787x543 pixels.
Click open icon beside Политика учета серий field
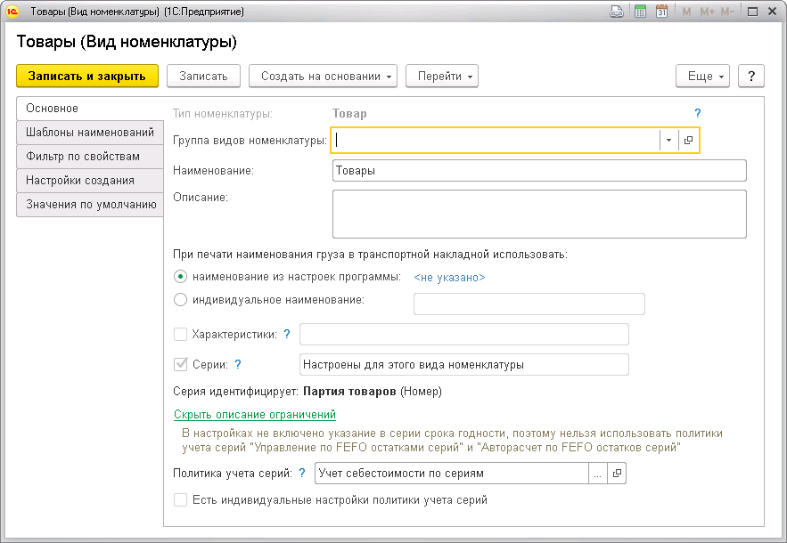(617, 474)
